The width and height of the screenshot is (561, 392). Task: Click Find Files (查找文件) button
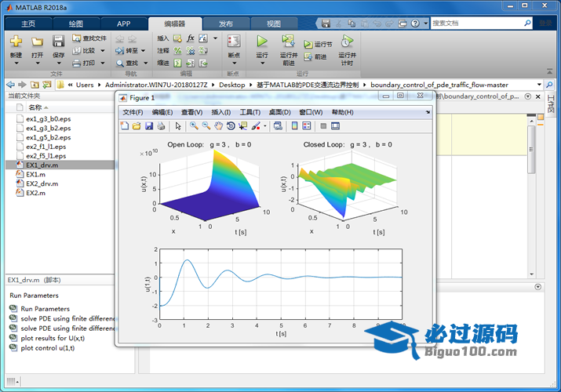89,38
